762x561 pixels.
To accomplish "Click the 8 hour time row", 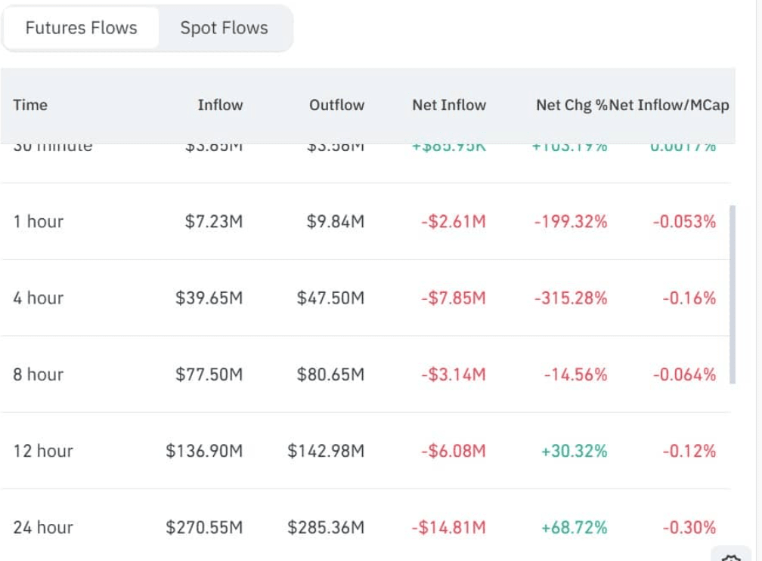I will [39, 374].
